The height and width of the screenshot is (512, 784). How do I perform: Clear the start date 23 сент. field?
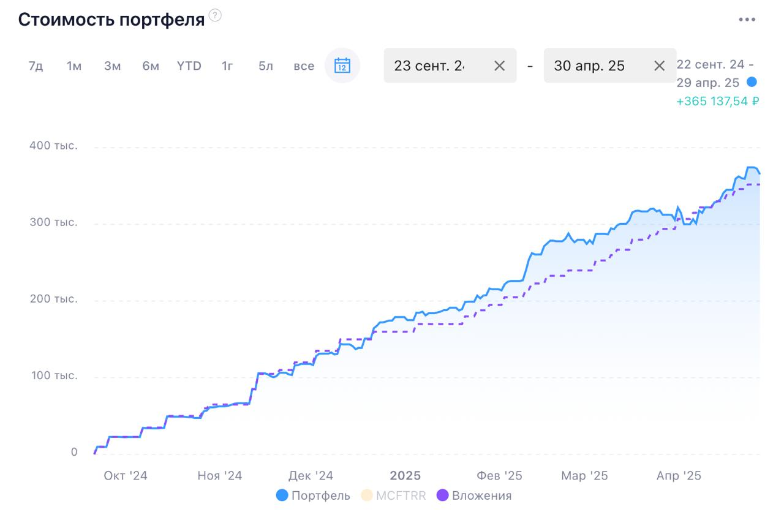point(500,66)
